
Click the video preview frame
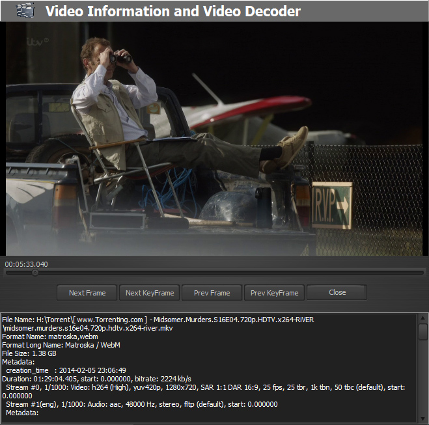(x=214, y=139)
